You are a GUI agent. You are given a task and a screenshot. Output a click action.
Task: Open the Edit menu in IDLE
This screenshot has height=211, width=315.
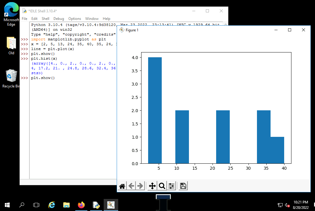34,19
